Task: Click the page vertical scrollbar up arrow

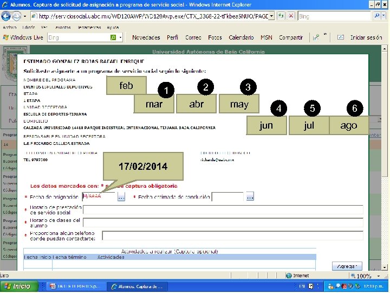Action: (x=384, y=49)
